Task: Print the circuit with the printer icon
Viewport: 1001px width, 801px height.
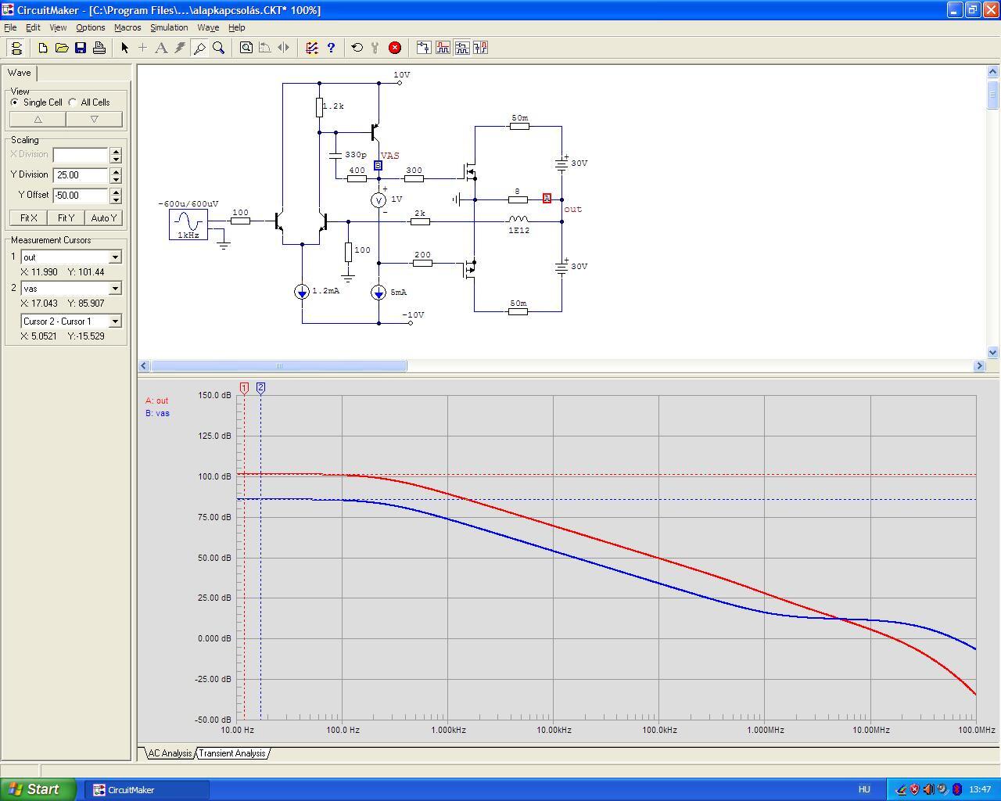Action: pyautogui.click(x=99, y=48)
